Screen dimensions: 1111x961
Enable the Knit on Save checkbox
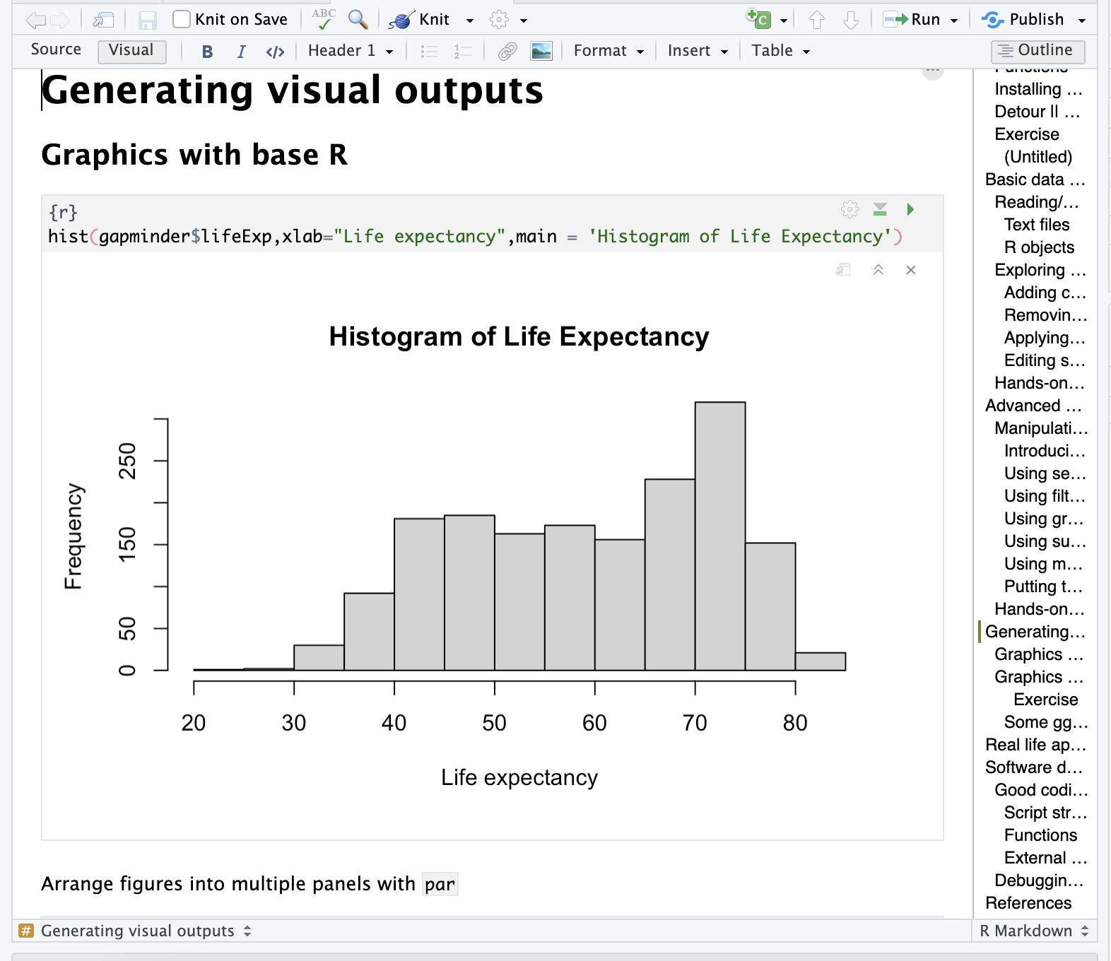tap(182, 19)
